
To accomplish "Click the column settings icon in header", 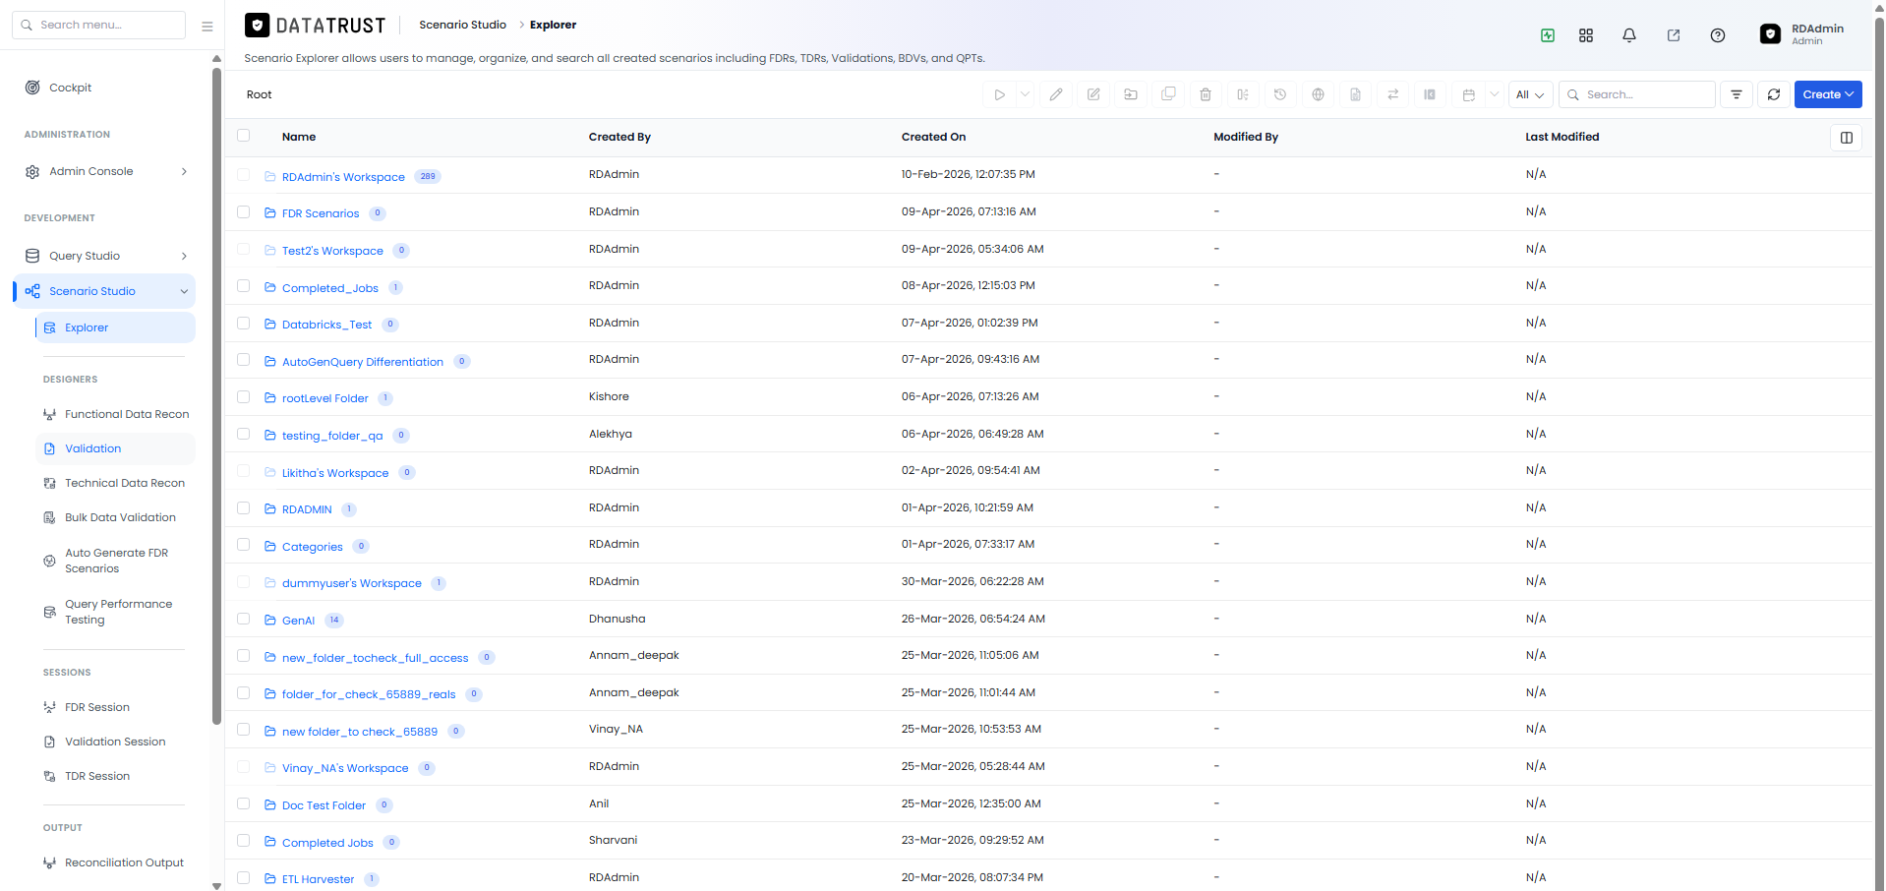I will (x=1847, y=138).
